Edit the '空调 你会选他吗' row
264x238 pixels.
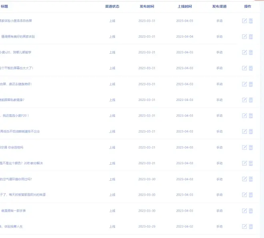pos(244,147)
